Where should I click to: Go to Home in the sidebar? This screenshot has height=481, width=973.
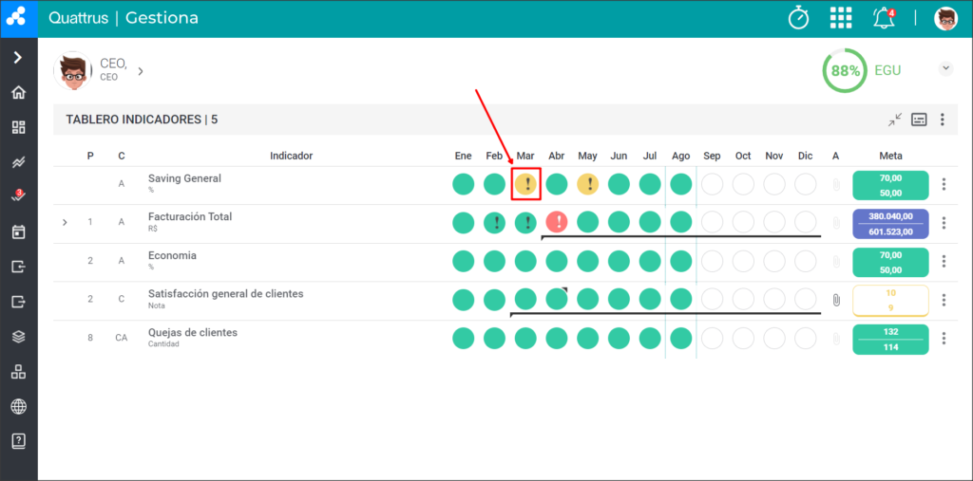[19, 93]
